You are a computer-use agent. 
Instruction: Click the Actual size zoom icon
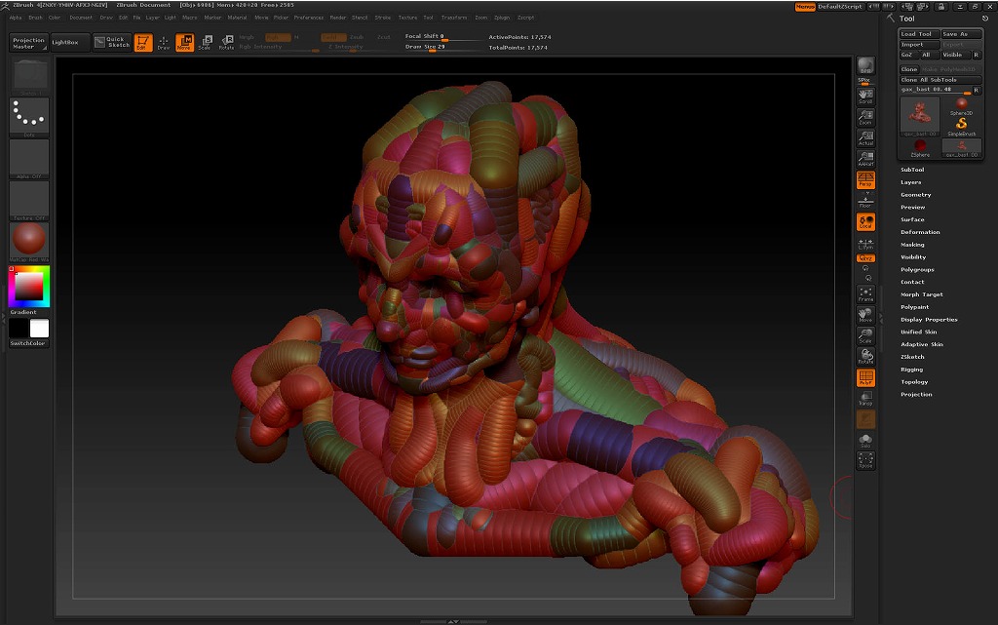[865, 138]
